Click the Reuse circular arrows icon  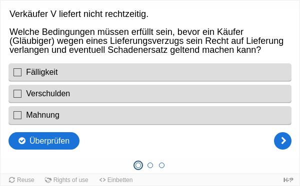(x=12, y=180)
